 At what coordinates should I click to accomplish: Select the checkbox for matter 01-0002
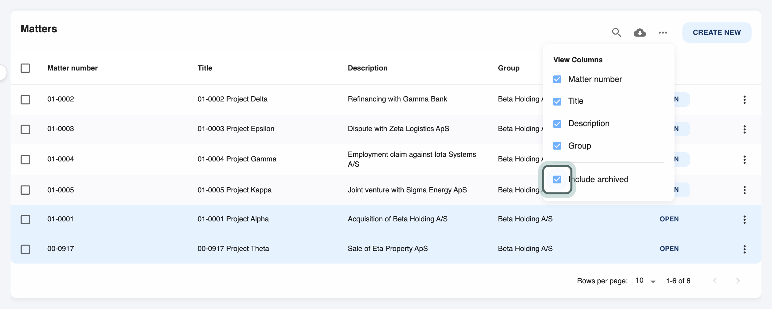25,99
